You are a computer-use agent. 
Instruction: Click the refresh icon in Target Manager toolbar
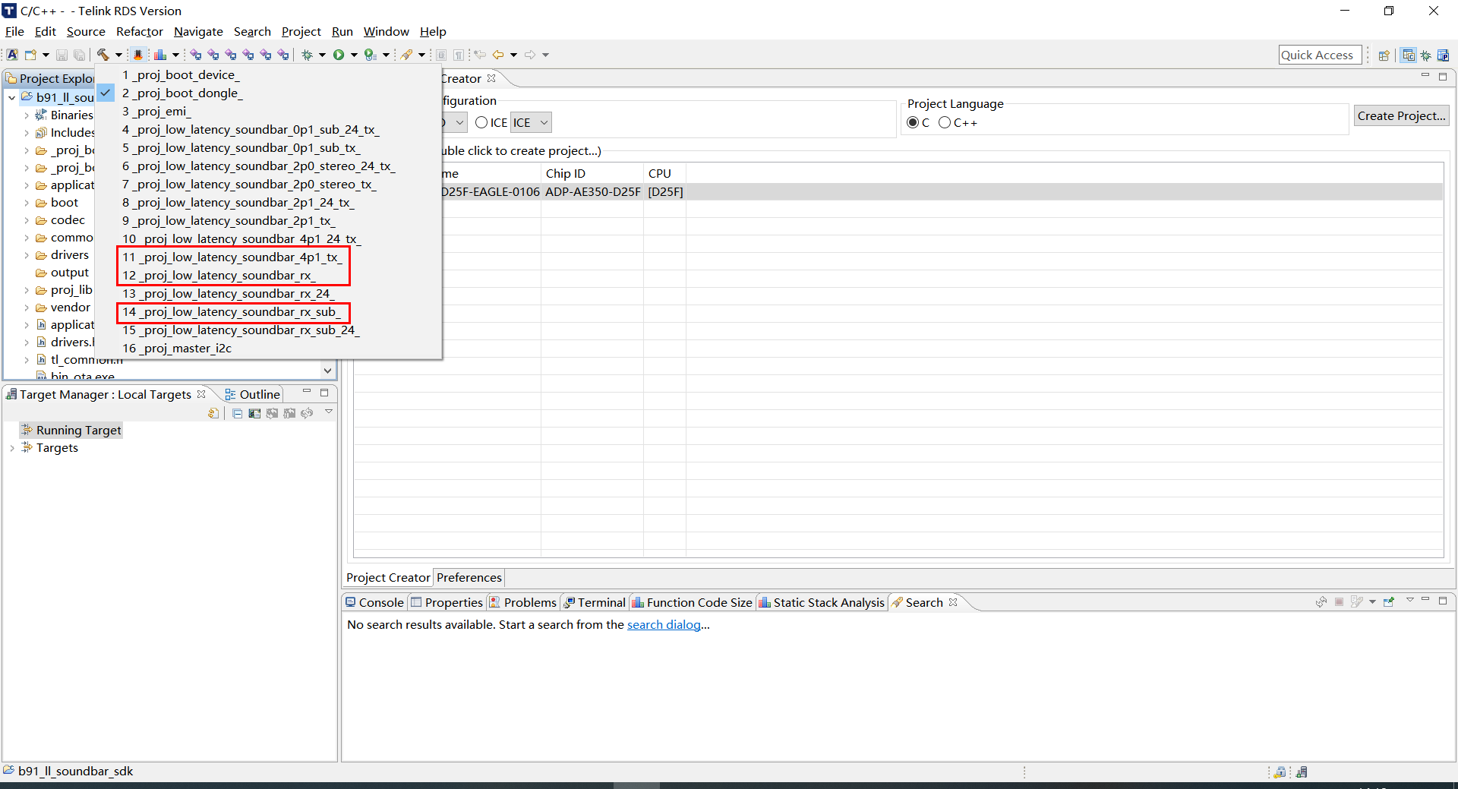[306, 413]
